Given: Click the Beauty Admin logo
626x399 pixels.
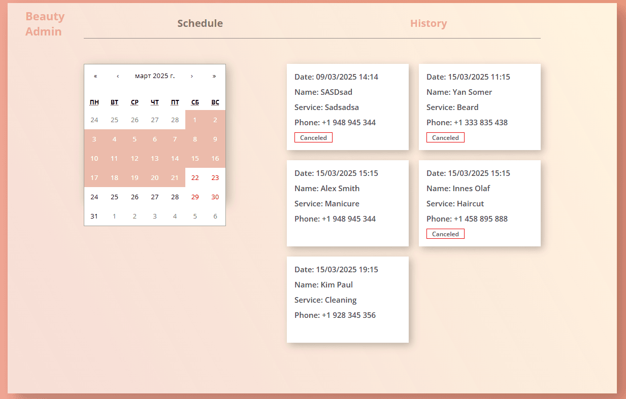Looking at the screenshot, I should click(x=45, y=23).
